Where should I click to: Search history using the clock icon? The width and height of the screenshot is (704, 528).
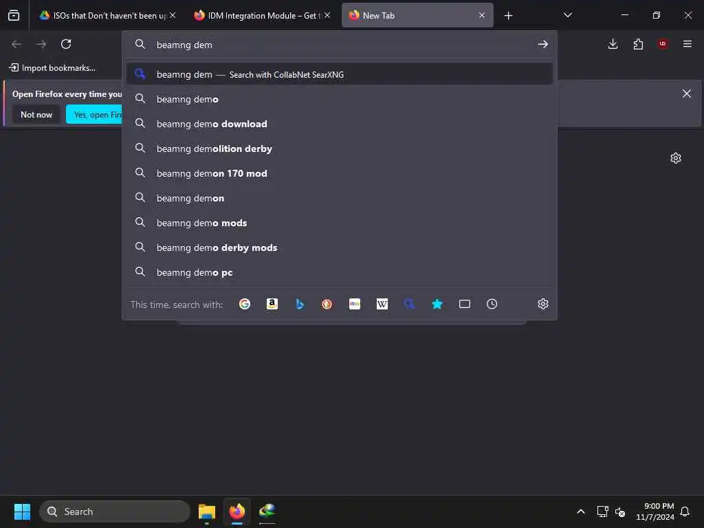pyautogui.click(x=492, y=304)
